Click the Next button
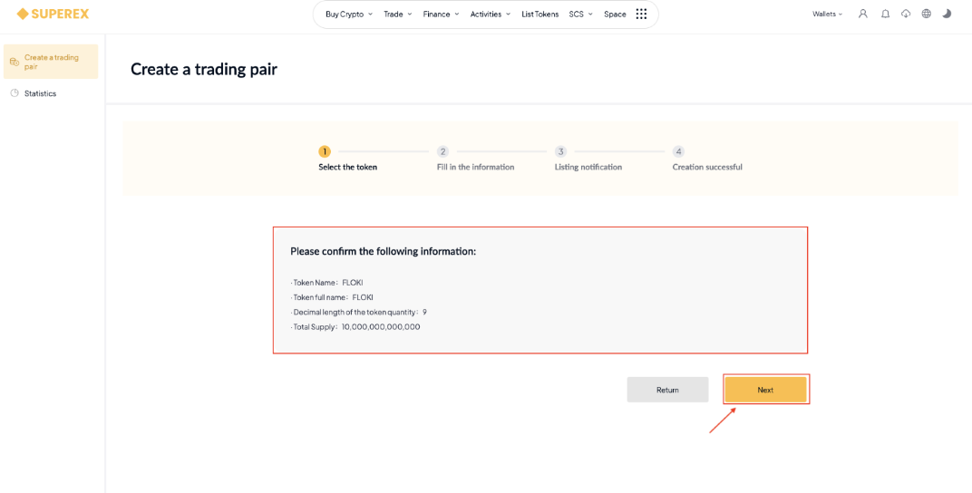The width and height of the screenshot is (972, 493). click(765, 390)
